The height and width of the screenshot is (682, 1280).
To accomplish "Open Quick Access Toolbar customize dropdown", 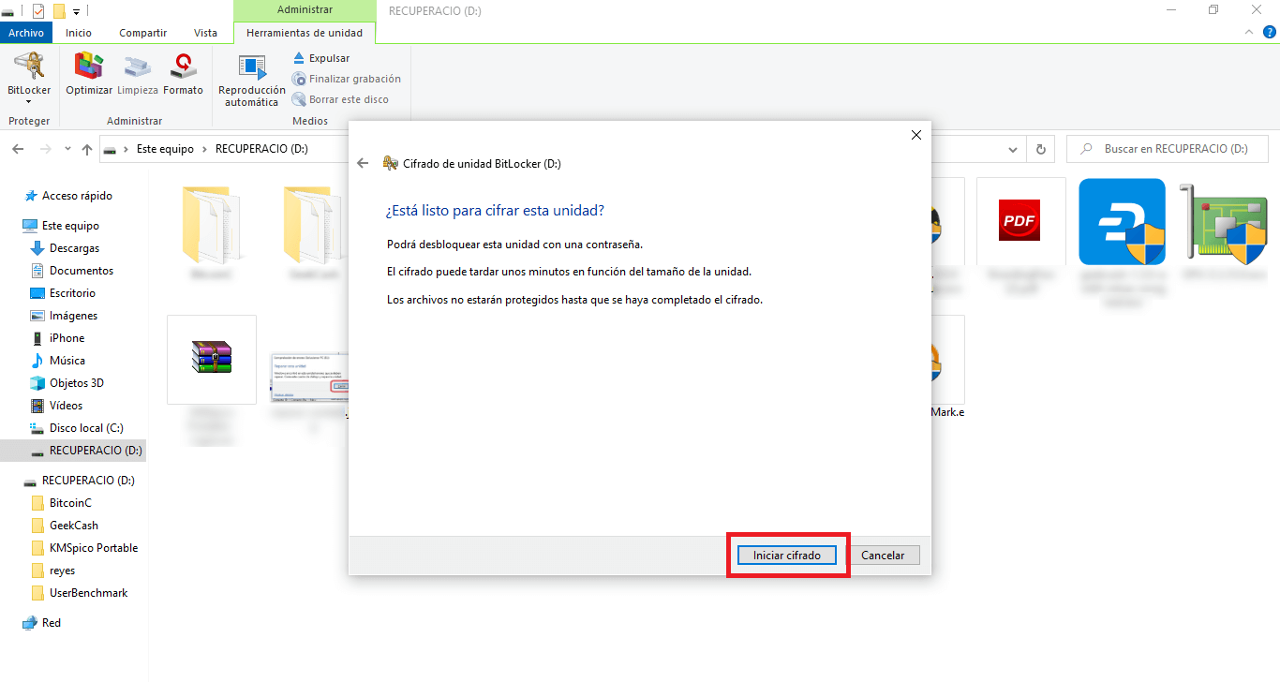I will tap(76, 11).
